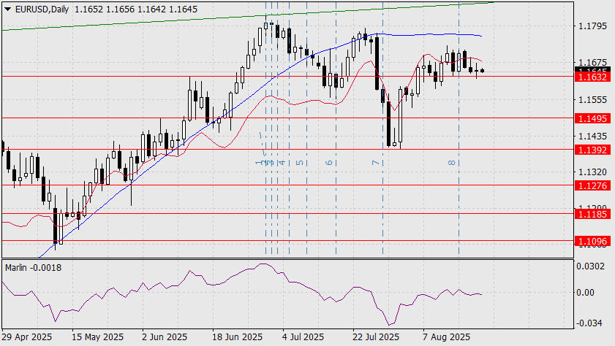Open the chart menu triangle beside EURUSD,Daily
615x346 pixels.
point(8,9)
